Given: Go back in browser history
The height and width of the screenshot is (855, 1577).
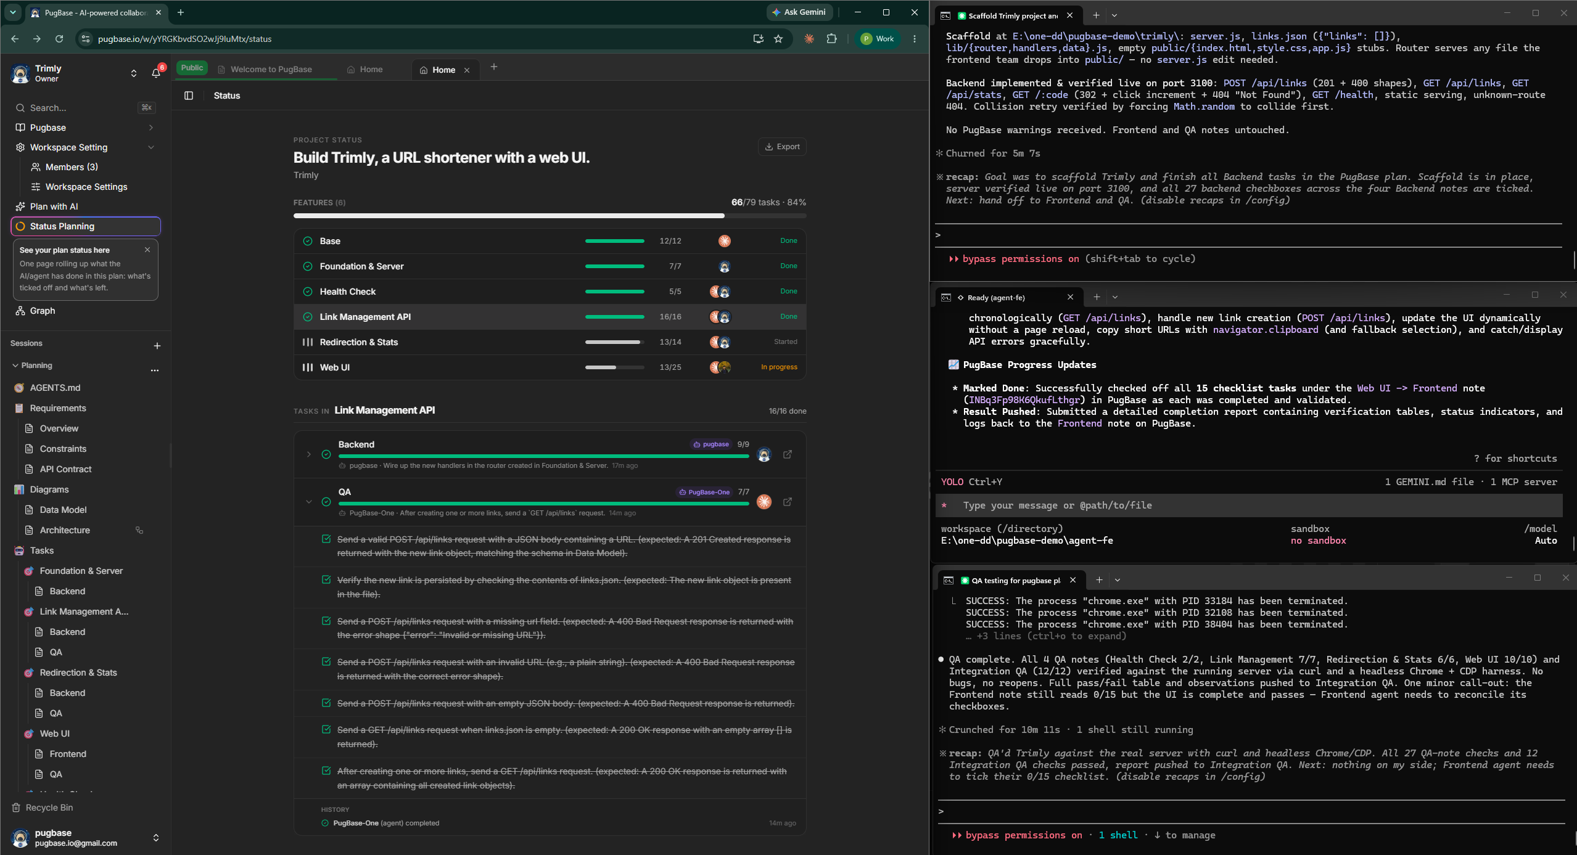Looking at the screenshot, I should (15, 39).
